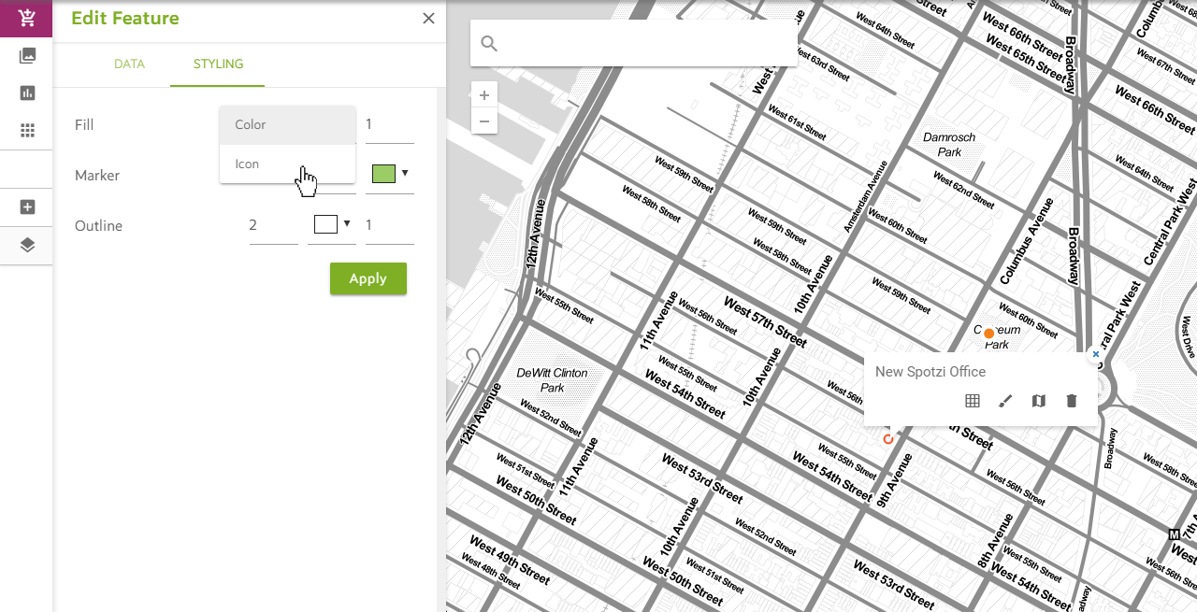Select Color option in dropdown list
This screenshot has height=612, width=1197.
click(287, 125)
